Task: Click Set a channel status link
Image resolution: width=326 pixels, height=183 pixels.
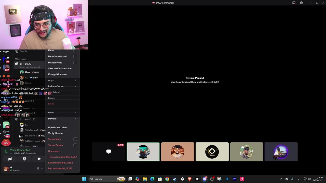Action: (x=29, y=67)
